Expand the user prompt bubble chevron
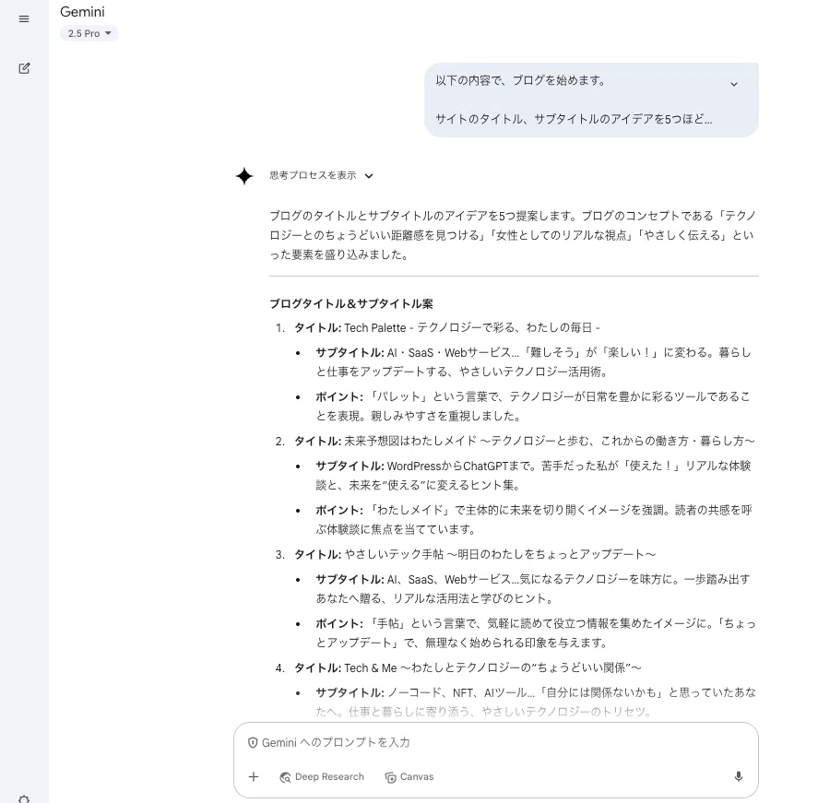This screenshot has width=818, height=803. pos(733,84)
